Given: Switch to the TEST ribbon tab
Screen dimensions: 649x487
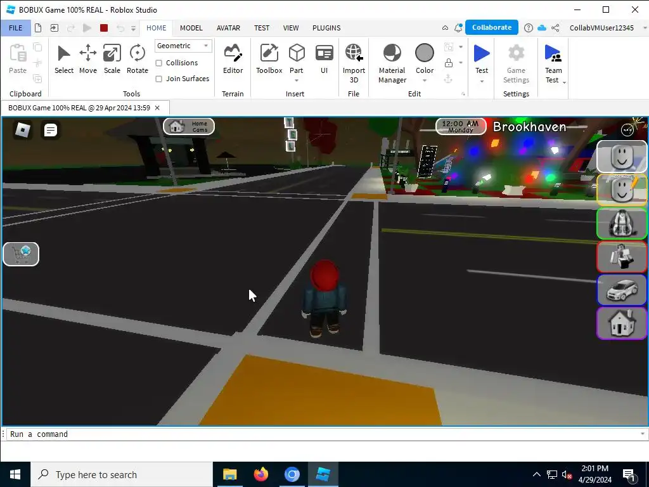Looking at the screenshot, I should tap(262, 28).
